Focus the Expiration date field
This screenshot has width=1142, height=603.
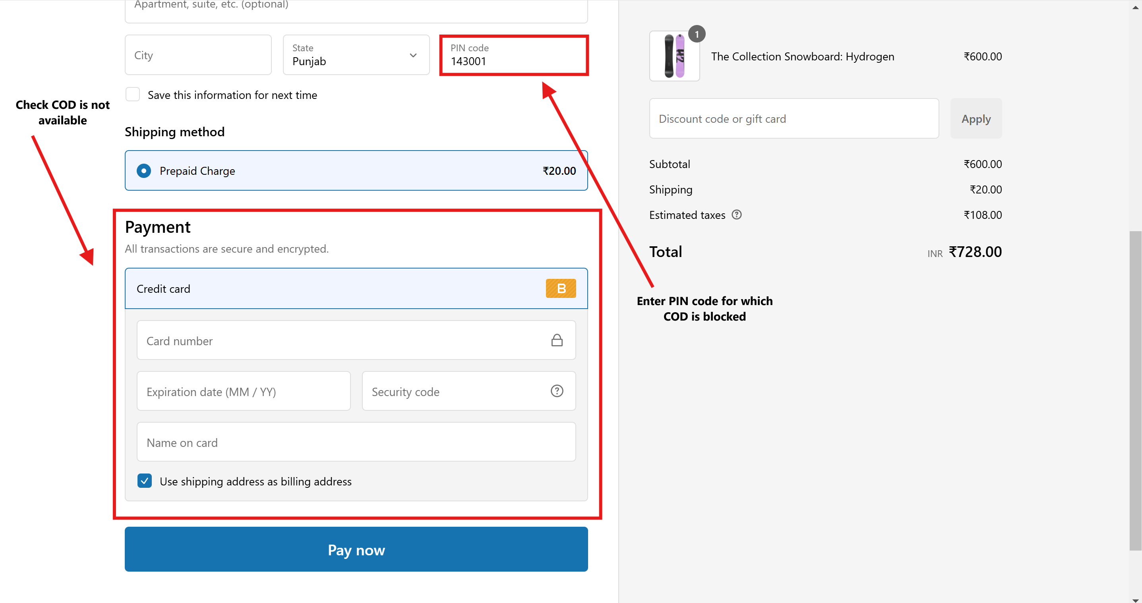tap(244, 391)
